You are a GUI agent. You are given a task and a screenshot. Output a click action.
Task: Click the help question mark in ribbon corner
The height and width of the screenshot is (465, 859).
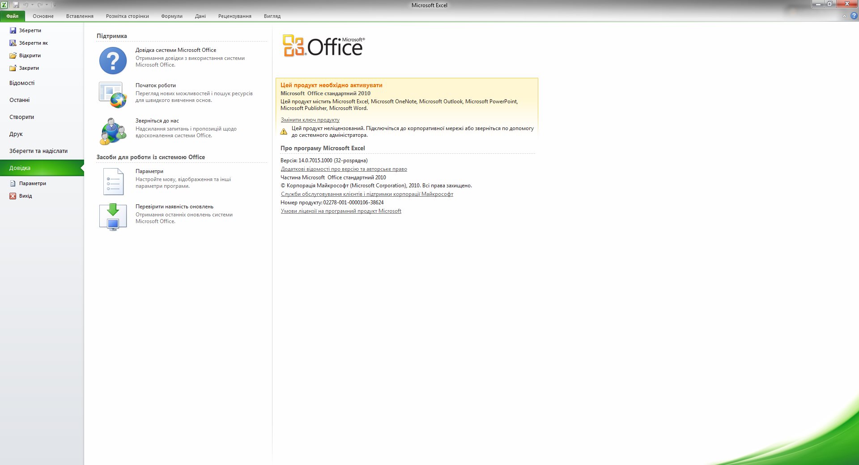click(854, 16)
